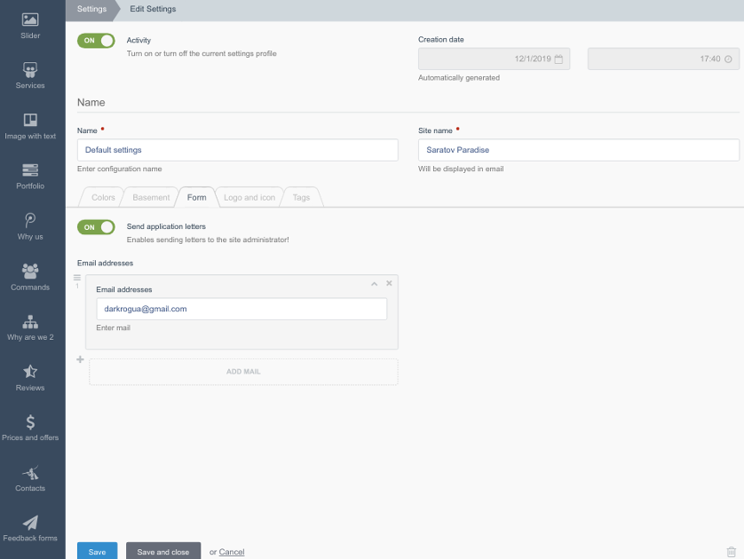Image resolution: width=744 pixels, height=559 pixels.
Task: Click the calendar icon in creation date
Action: click(558, 59)
